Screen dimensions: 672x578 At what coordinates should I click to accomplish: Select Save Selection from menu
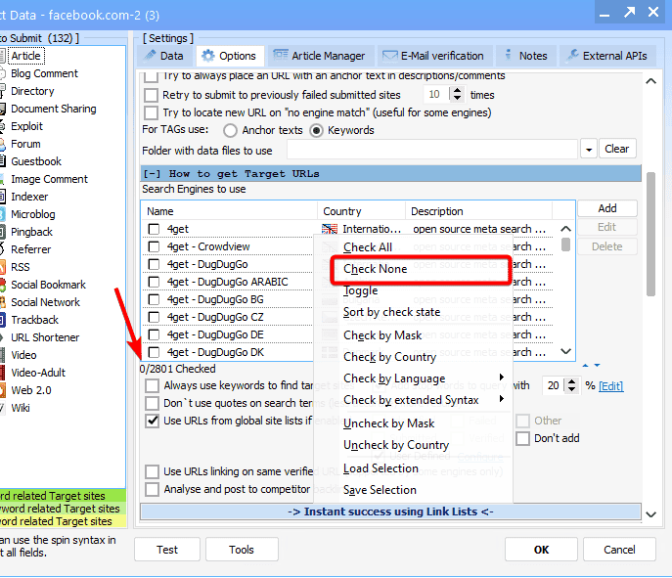pyautogui.click(x=413, y=490)
